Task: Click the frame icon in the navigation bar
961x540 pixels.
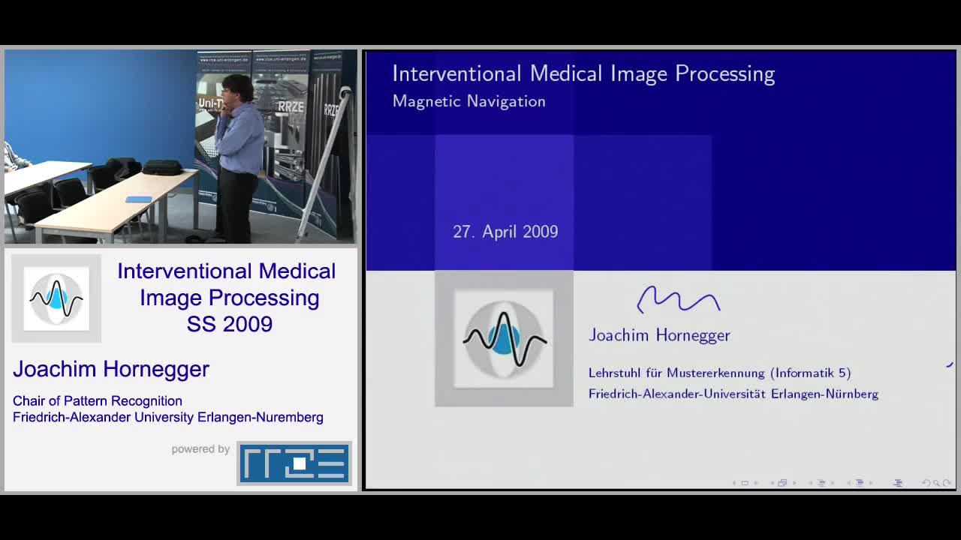Action: (782, 483)
